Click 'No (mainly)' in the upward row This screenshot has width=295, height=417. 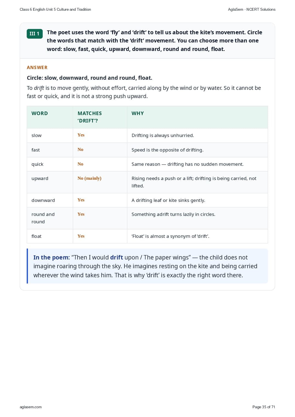click(x=89, y=178)
